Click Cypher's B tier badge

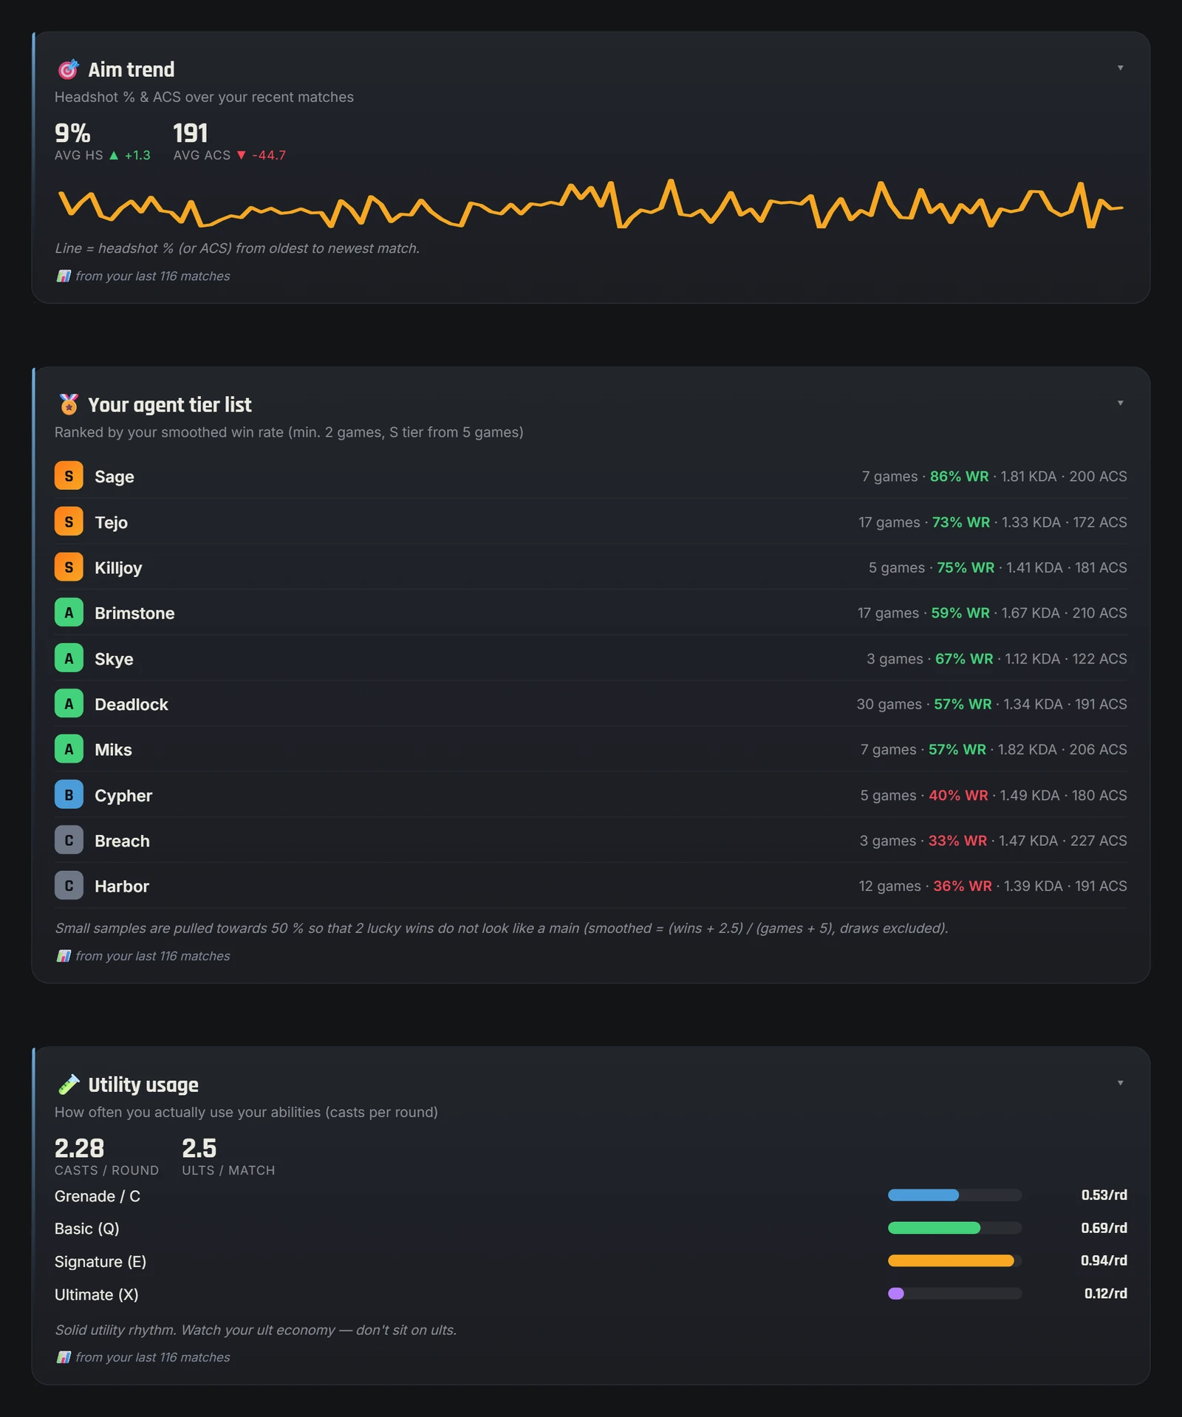coord(69,795)
